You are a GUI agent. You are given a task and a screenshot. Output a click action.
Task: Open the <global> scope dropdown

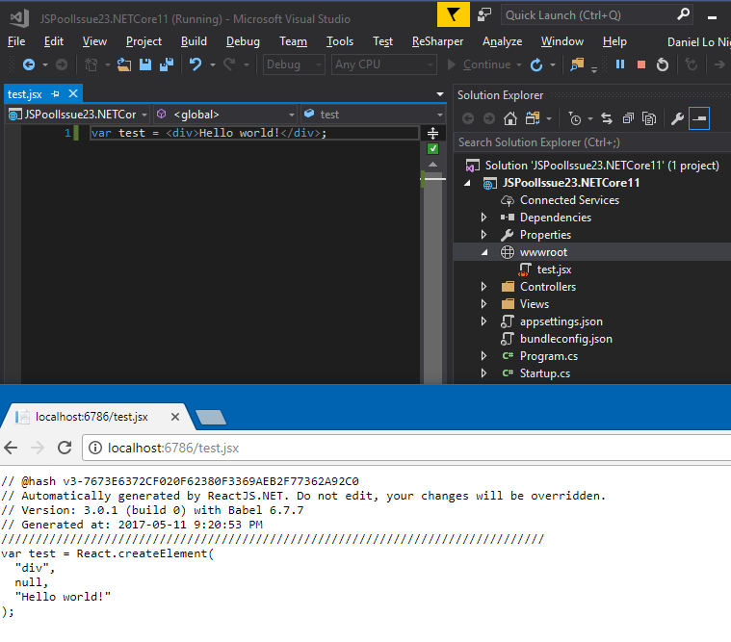coord(225,115)
